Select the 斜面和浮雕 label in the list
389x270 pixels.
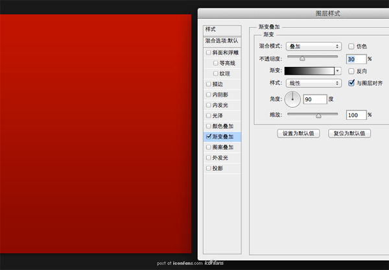(225, 53)
